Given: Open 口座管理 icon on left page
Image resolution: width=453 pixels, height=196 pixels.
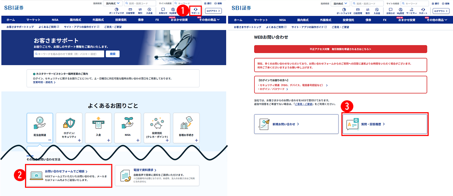Looking at the screenshot, I should click(x=130, y=11).
